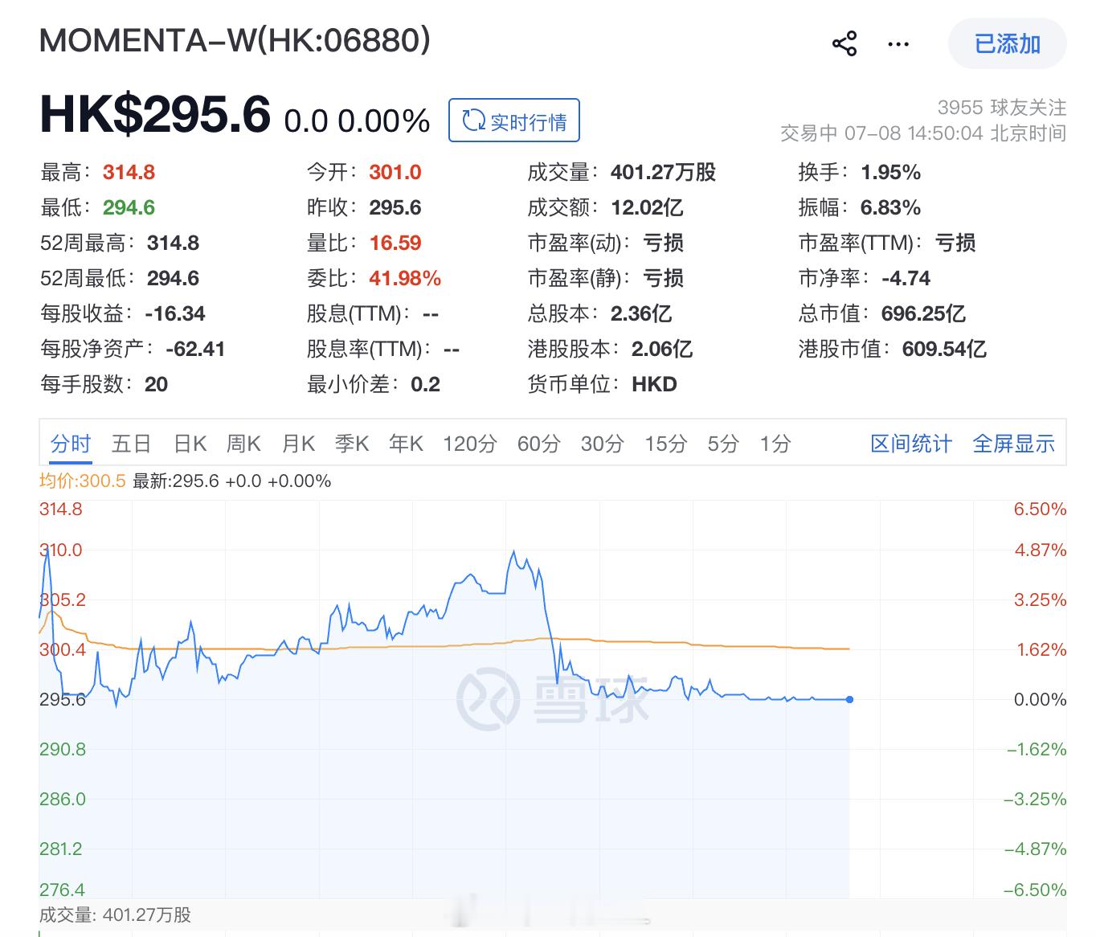Screen dimensions: 1096x937
Task: Click the 总市值 value 696.25亿
Action: tap(923, 313)
